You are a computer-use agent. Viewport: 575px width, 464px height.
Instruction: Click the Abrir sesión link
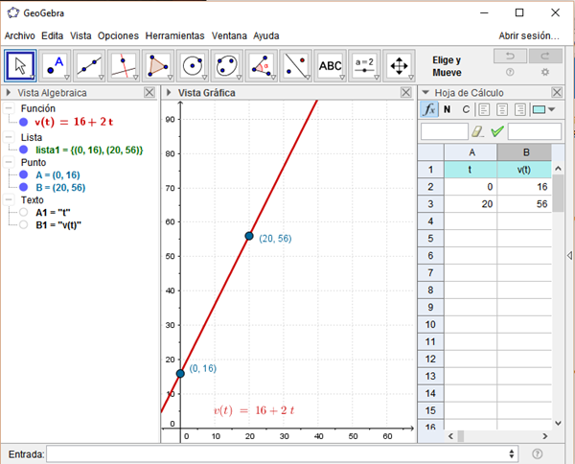tap(528, 35)
